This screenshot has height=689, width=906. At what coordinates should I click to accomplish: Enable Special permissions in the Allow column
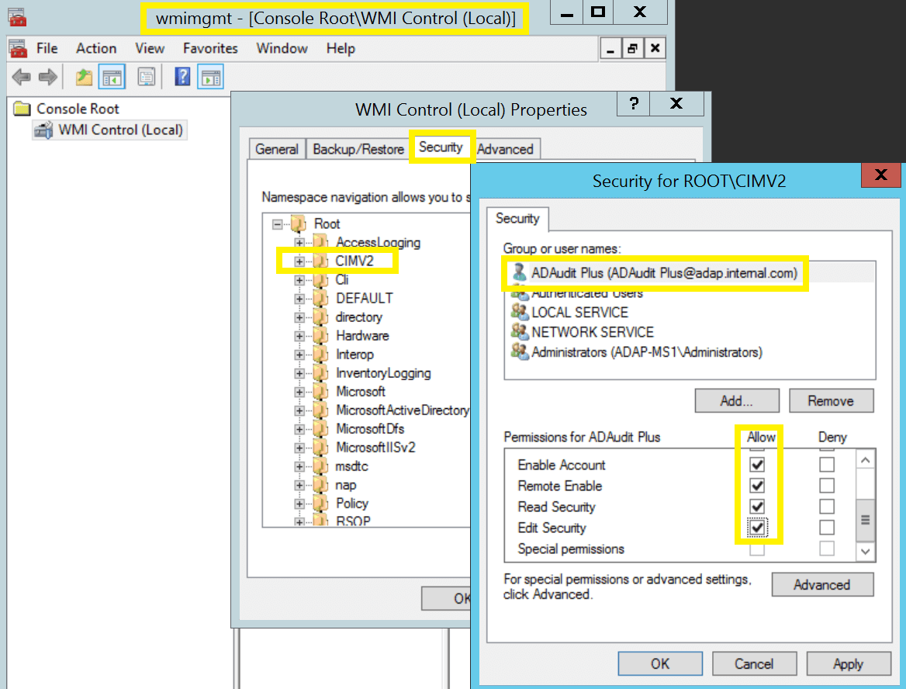(x=756, y=548)
